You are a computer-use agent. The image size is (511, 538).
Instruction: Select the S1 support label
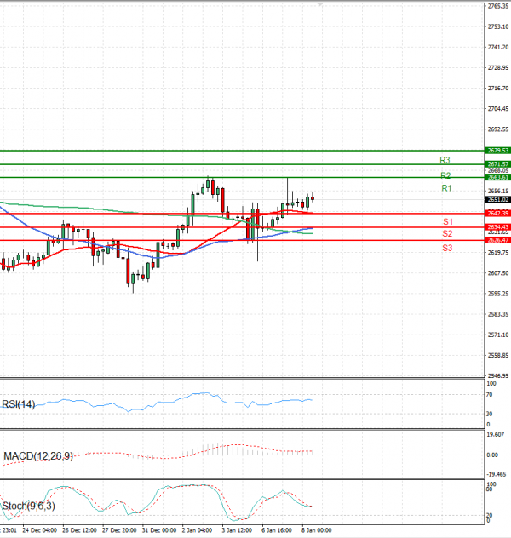pos(448,221)
